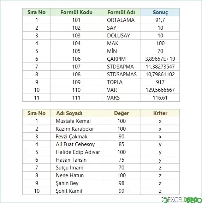Click the ORTALAMA formula name cell
This screenshot has width=202, height=203.
[121, 20]
